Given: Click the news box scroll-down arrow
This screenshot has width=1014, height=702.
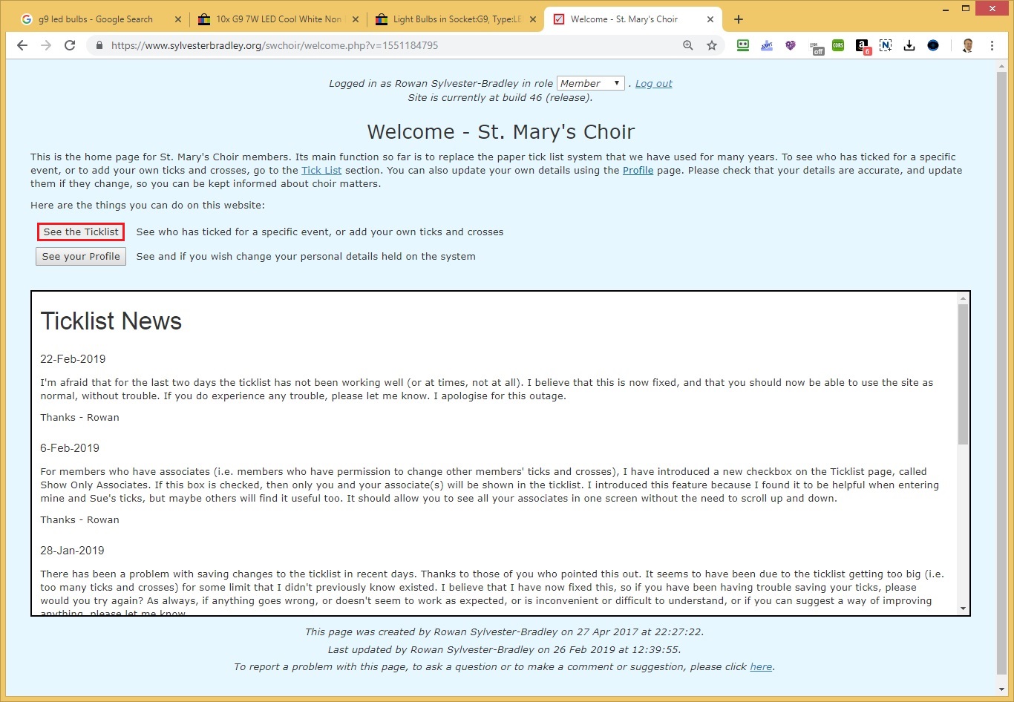Looking at the screenshot, I should pos(963,608).
